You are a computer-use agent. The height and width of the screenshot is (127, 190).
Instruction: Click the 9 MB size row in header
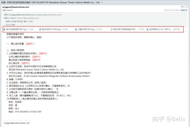pos(10,25)
